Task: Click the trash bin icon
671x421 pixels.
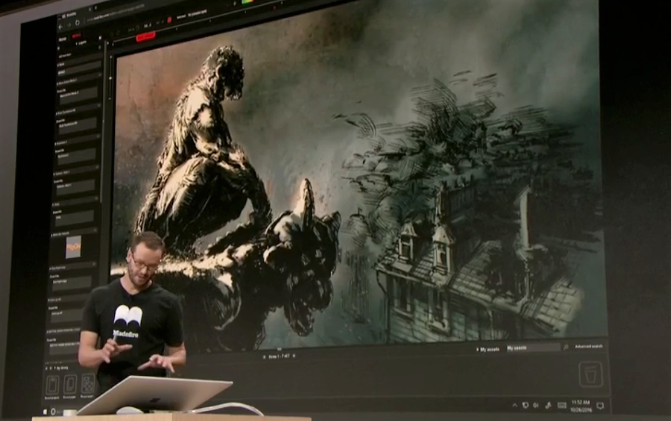Action: coord(591,375)
